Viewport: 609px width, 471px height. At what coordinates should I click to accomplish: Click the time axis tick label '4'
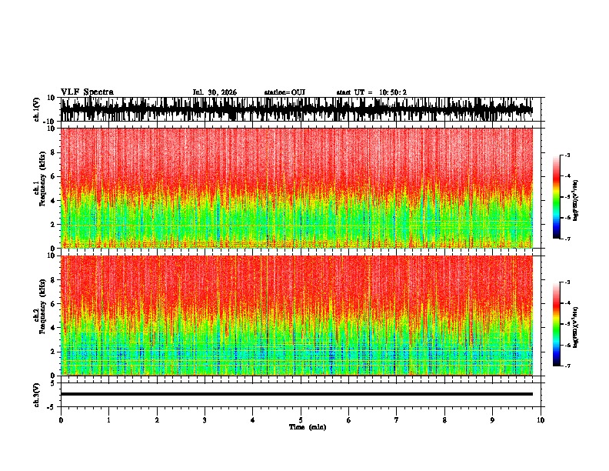tap(253, 420)
